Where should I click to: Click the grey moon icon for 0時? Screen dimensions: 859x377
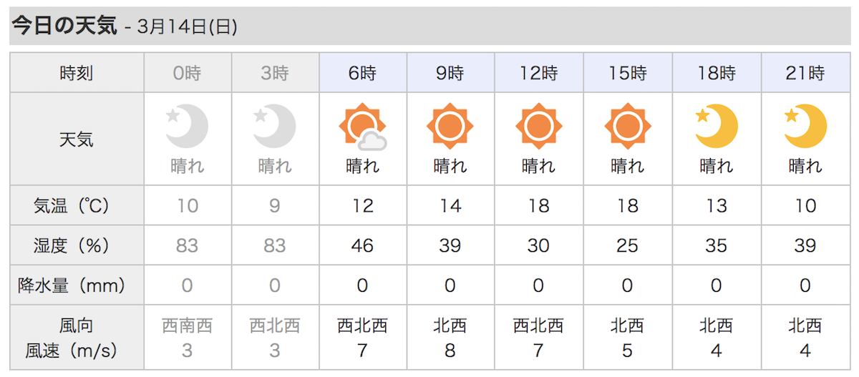point(186,126)
